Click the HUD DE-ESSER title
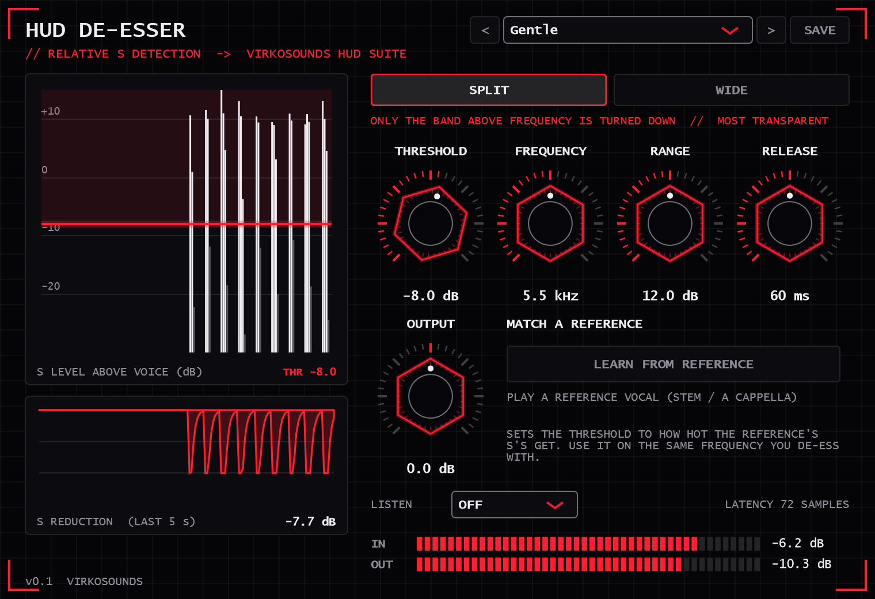The image size is (875, 599). [105, 30]
